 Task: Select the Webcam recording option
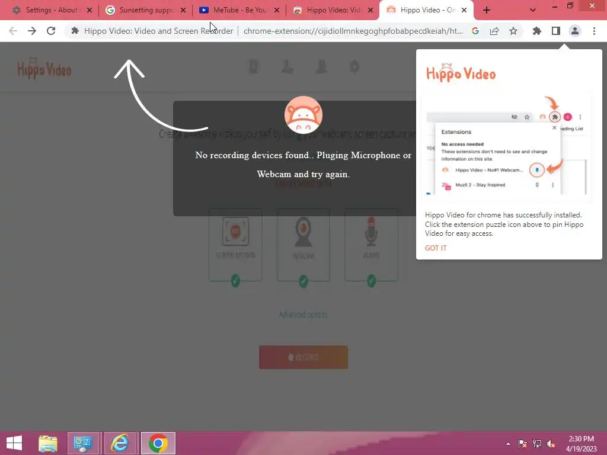(303, 245)
